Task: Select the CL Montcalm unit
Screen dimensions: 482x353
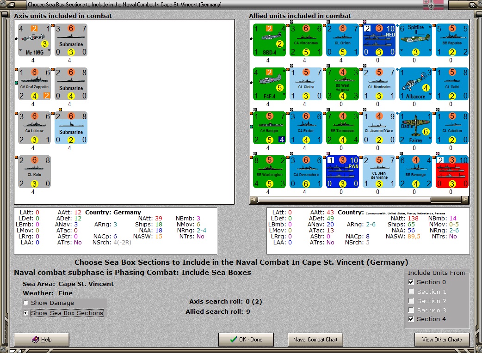Action: 379,84
